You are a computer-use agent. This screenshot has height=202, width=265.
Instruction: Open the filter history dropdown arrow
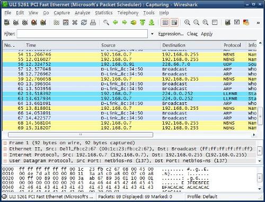pos(152,34)
